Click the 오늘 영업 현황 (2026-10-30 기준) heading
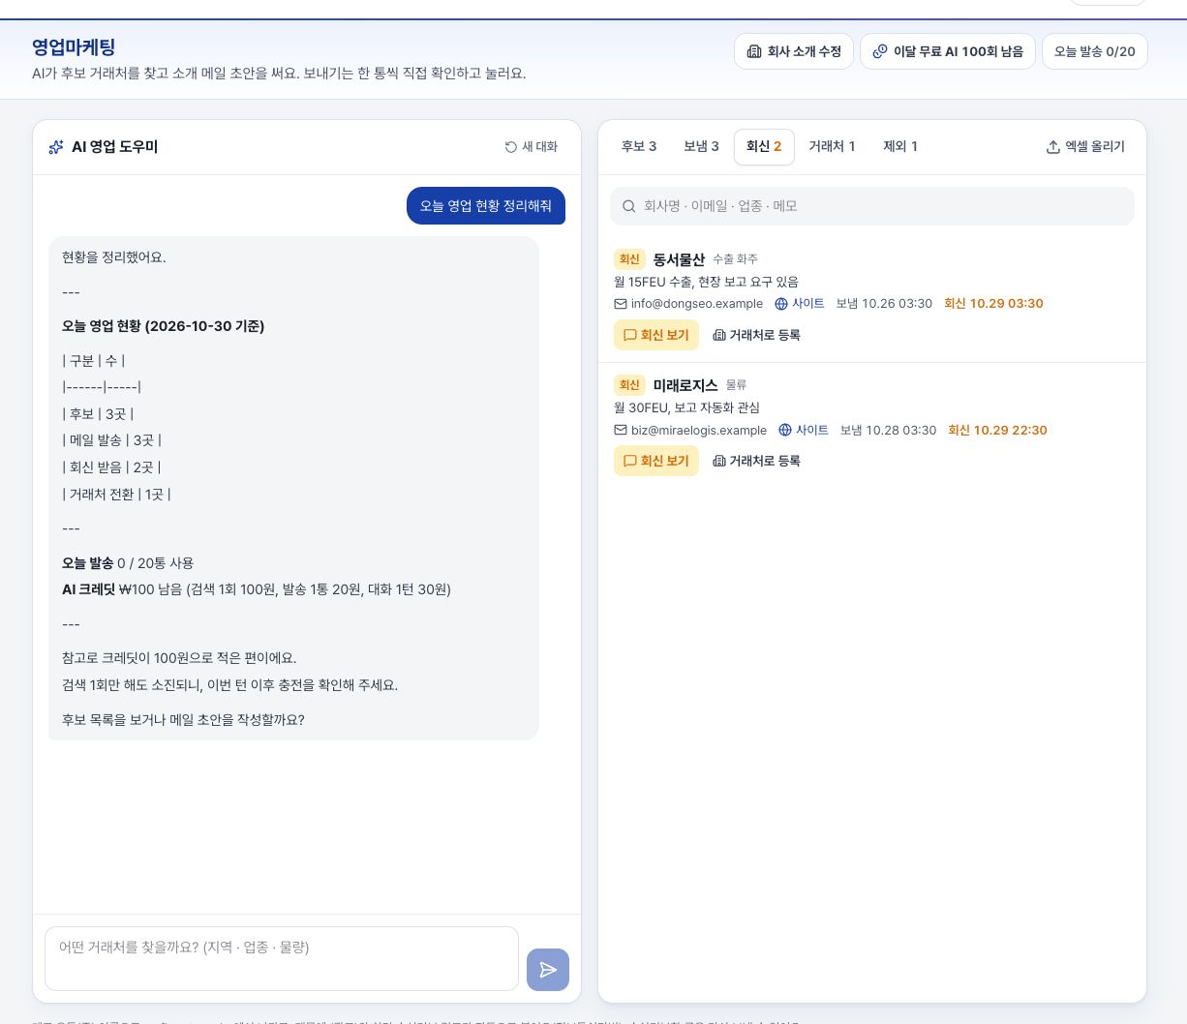1187x1024 pixels. (163, 326)
